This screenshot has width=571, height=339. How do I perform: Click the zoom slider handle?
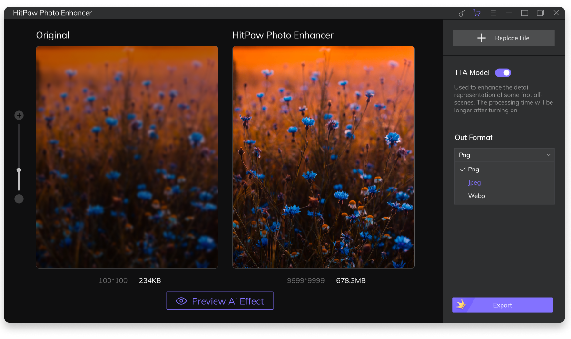point(19,170)
